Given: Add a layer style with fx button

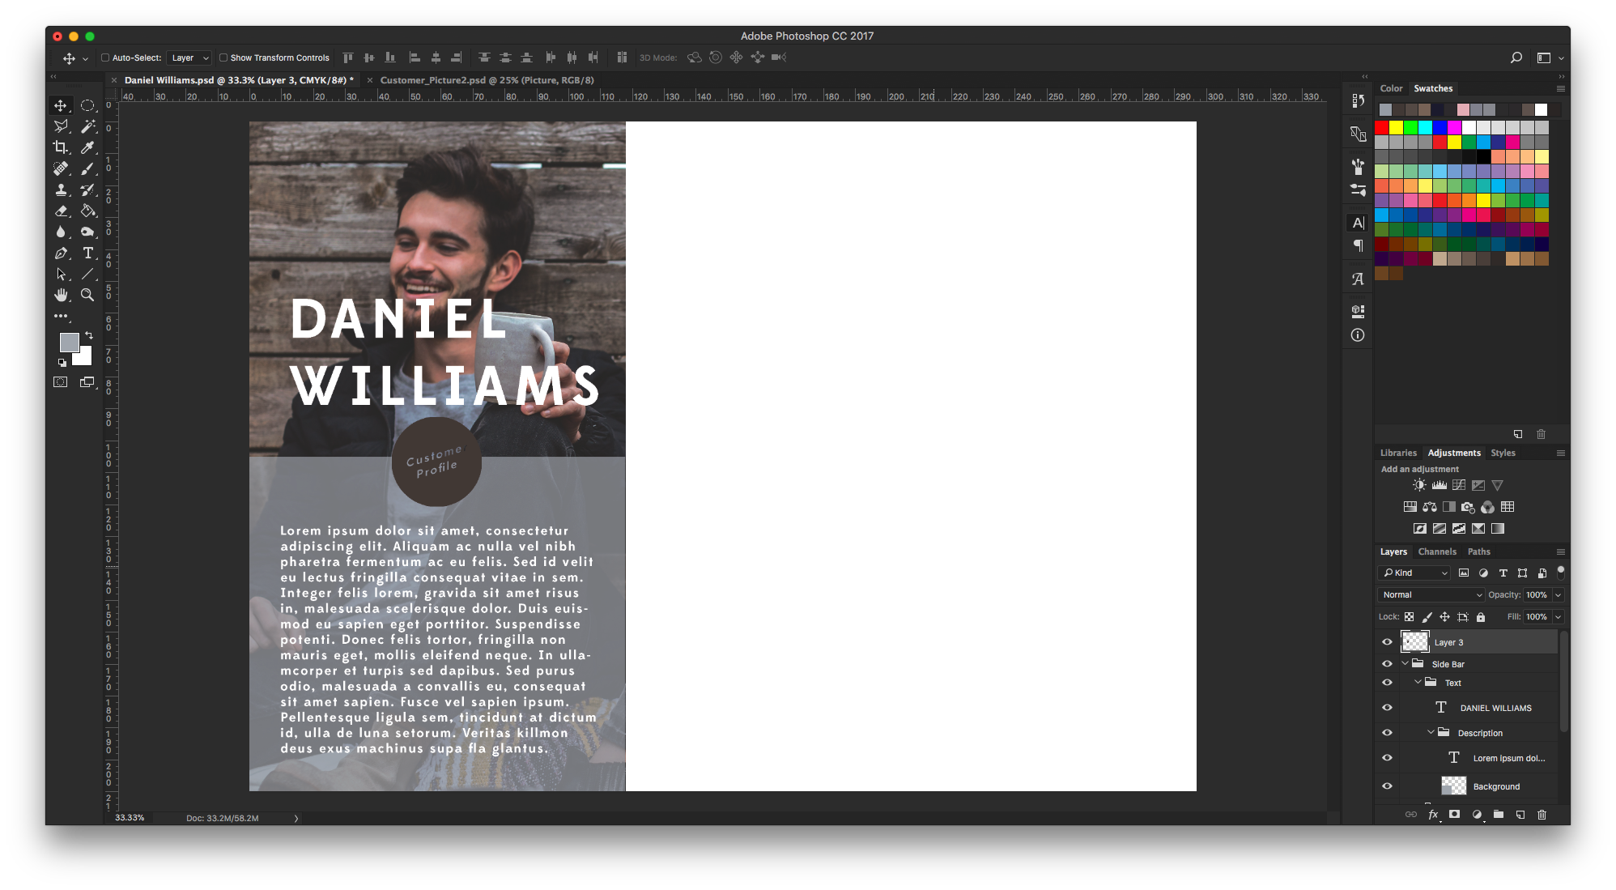Looking at the screenshot, I should click(x=1433, y=815).
